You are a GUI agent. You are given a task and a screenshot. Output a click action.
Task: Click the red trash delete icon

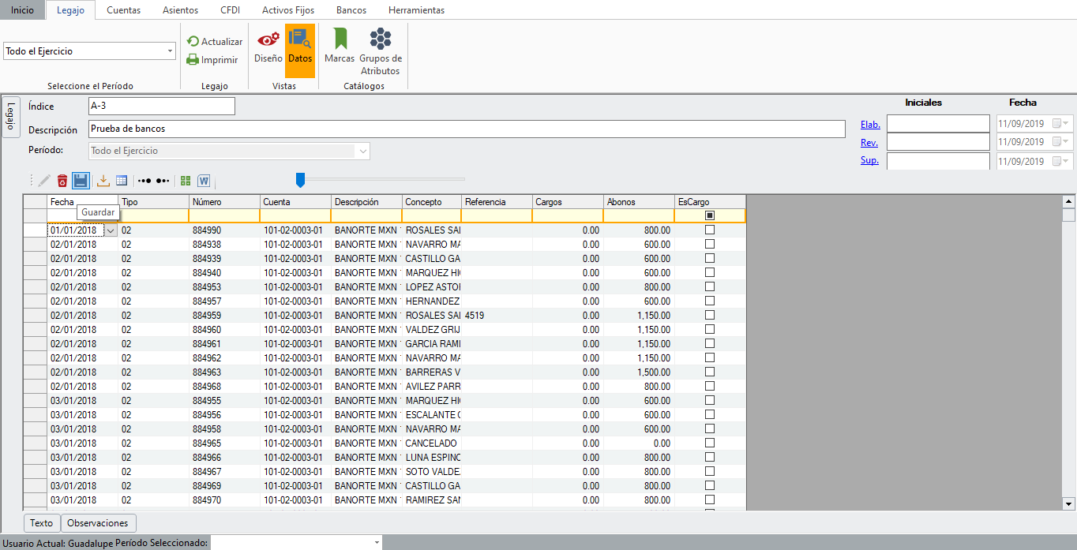(62, 181)
